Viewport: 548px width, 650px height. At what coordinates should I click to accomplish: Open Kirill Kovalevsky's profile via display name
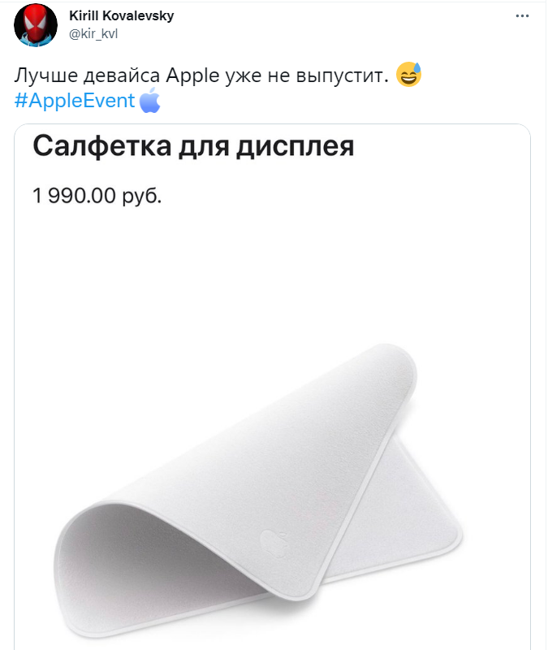[x=121, y=15]
